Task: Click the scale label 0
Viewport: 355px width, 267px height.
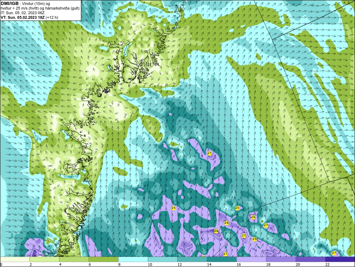Action: click(1, 265)
